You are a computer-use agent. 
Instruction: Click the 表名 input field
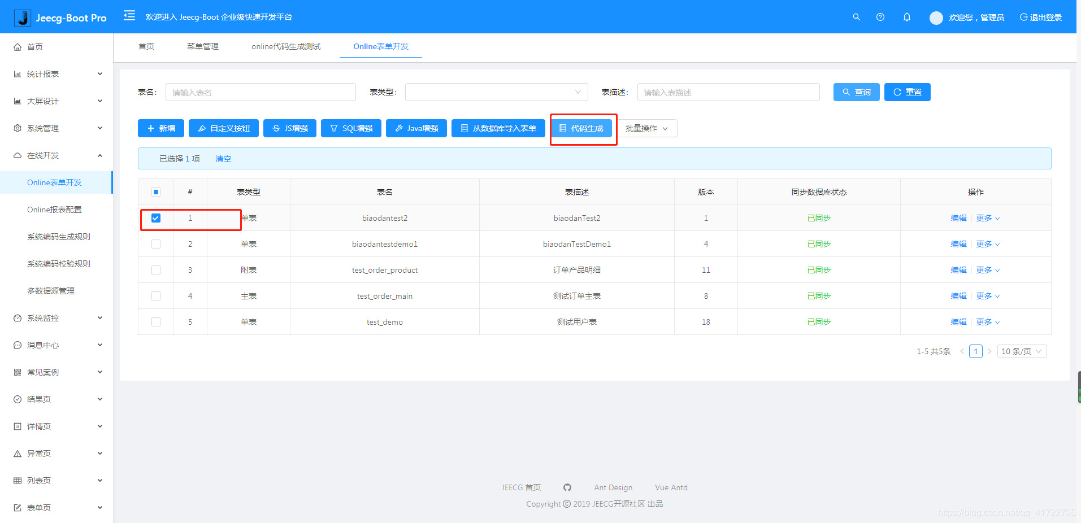click(261, 92)
